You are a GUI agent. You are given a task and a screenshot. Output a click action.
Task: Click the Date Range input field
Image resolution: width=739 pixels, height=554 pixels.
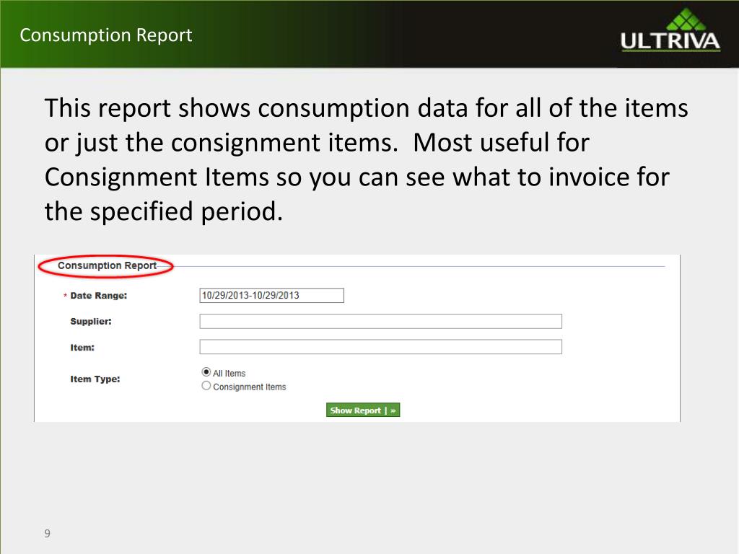coord(271,295)
